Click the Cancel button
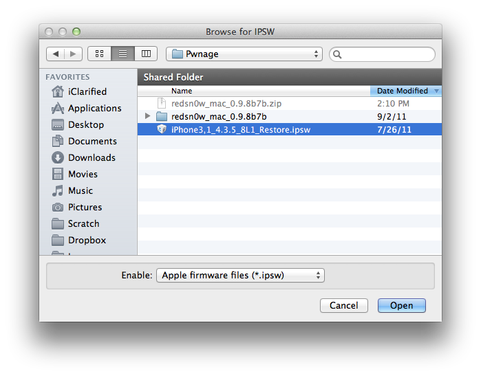Screen dimensions: 481x376 click(x=344, y=305)
